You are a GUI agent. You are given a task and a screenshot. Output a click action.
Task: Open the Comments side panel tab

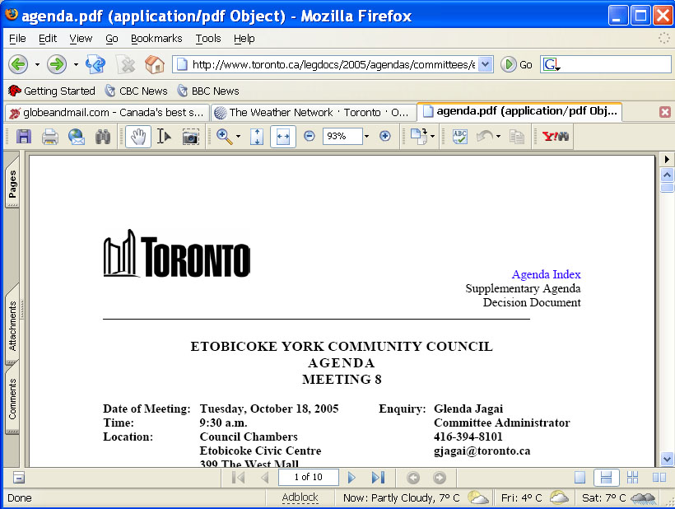[x=12, y=399]
